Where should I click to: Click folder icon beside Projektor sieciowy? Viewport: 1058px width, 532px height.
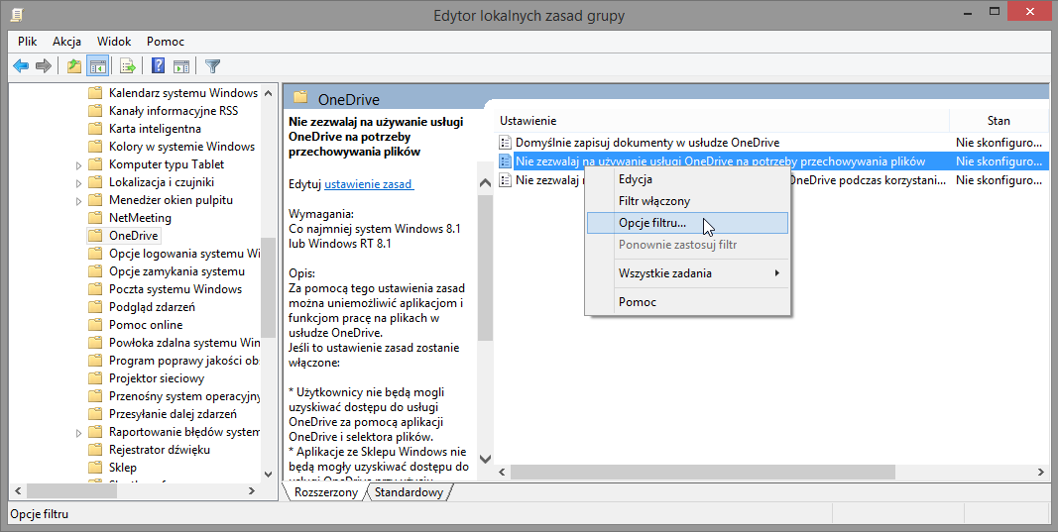click(95, 378)
